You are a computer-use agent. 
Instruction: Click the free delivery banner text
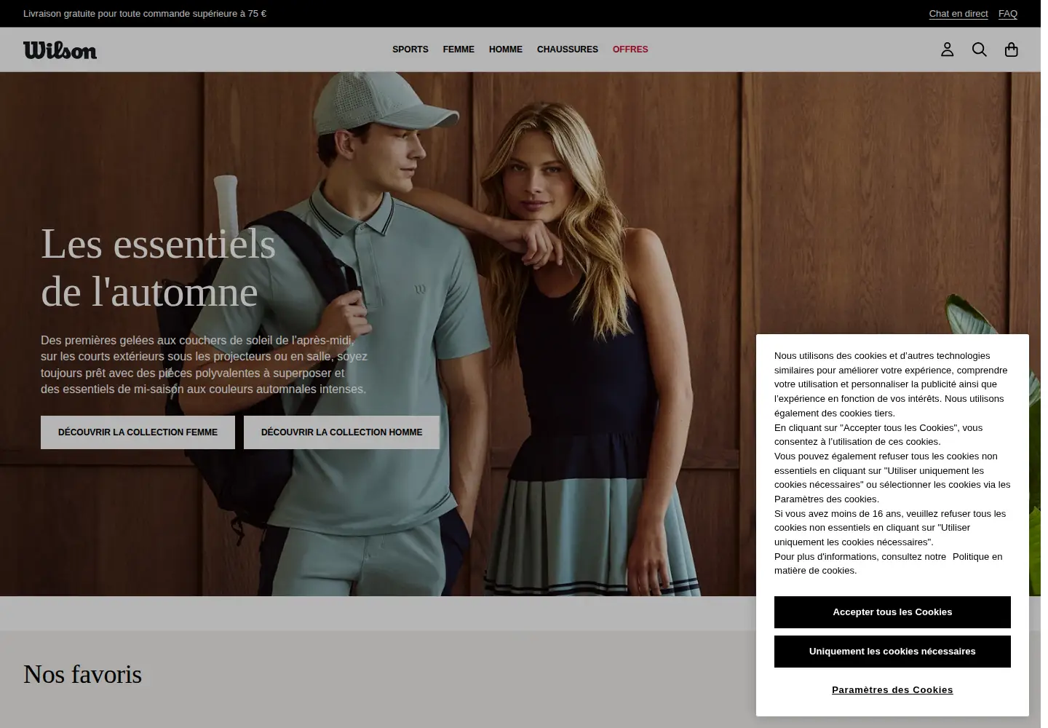tap(145, 14)
